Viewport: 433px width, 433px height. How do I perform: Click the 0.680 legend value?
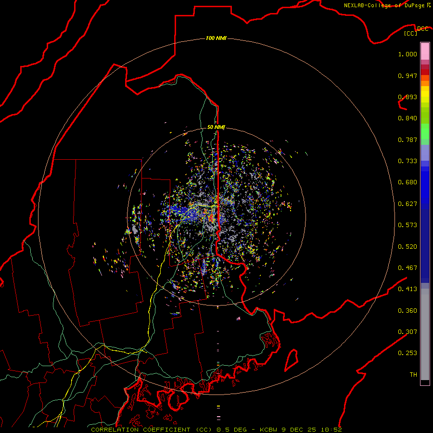(408, 182)
